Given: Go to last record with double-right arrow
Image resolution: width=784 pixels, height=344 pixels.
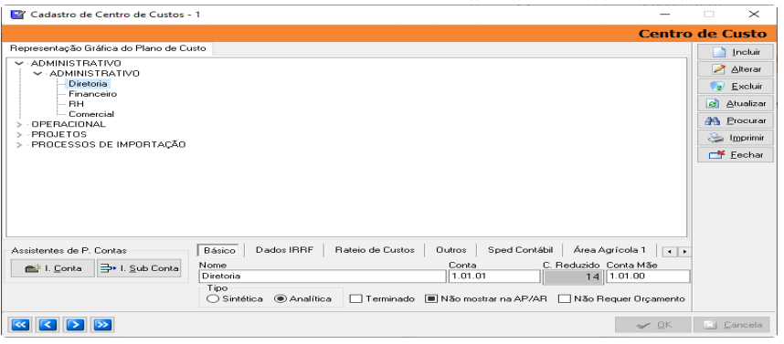Looking at the screenshot, I should pos(102,325).
